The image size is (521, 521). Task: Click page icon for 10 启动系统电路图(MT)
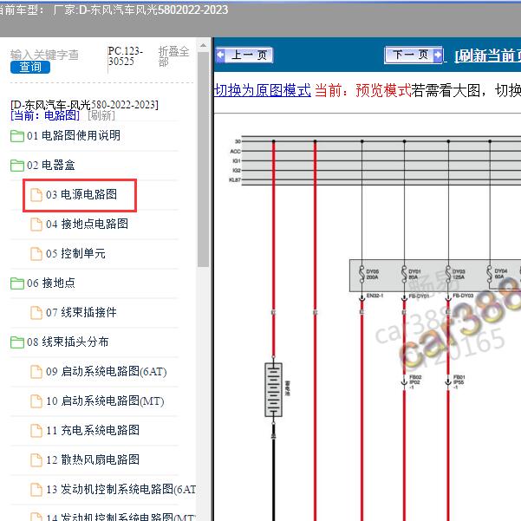tap(36, 401)
